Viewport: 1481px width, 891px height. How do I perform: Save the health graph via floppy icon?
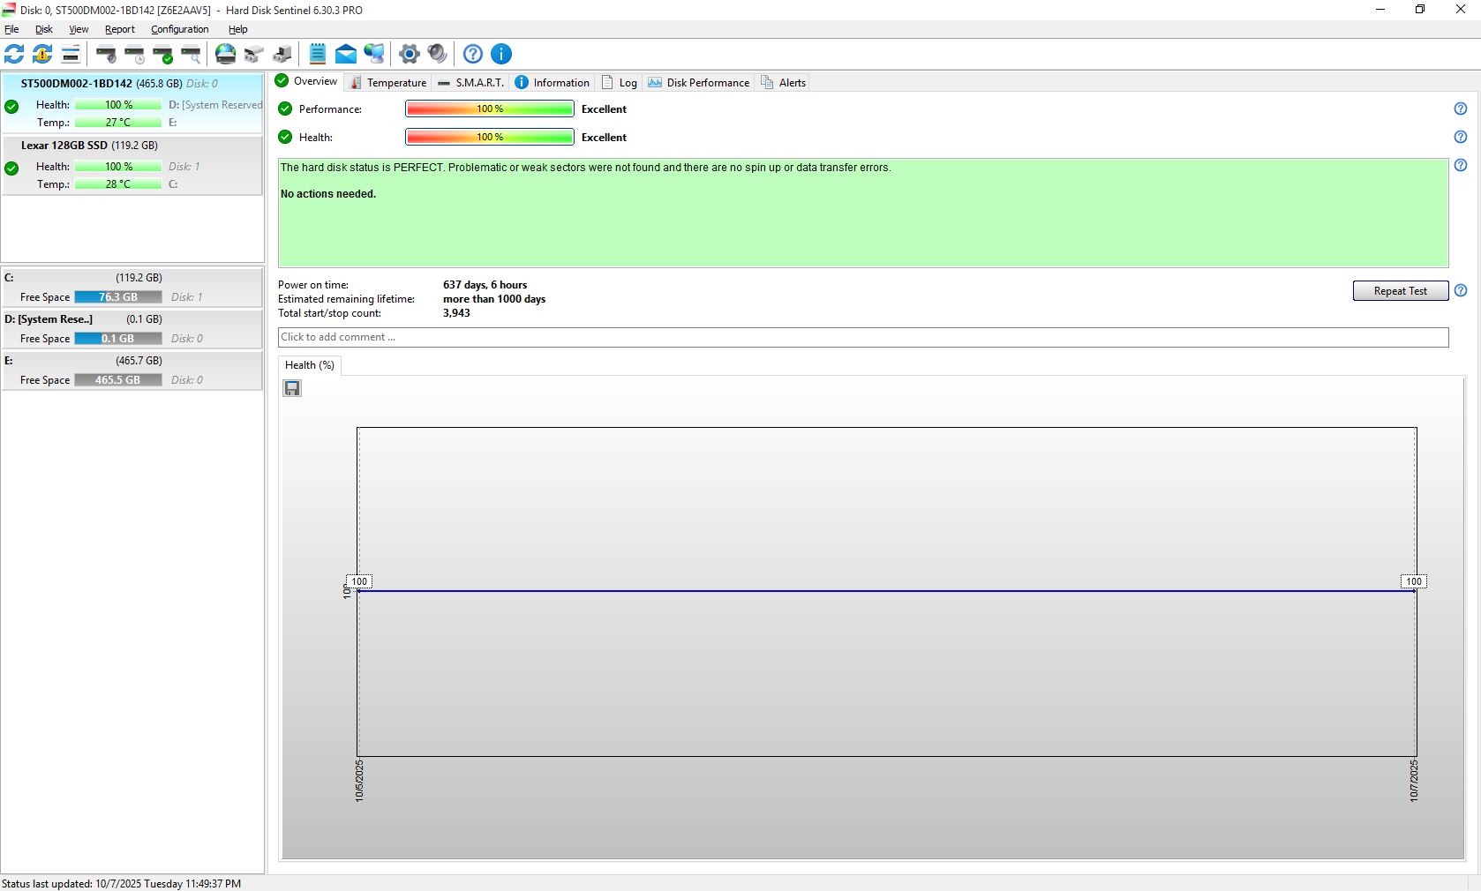click(x=292, y=388)
